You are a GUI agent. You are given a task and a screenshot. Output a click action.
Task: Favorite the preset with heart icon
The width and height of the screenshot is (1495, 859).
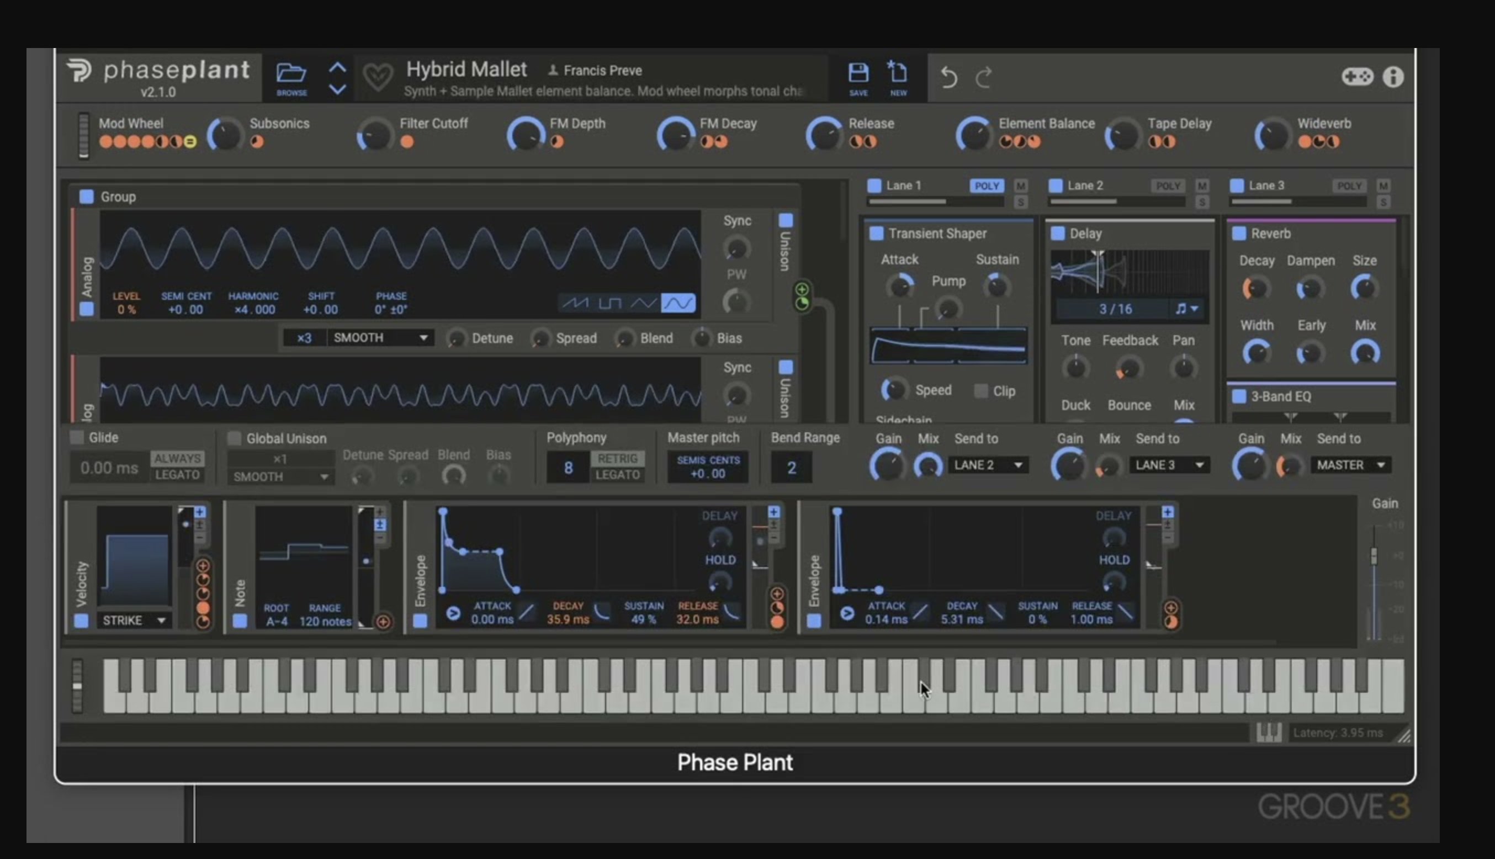pyautogui.click(x=378, y=77)
